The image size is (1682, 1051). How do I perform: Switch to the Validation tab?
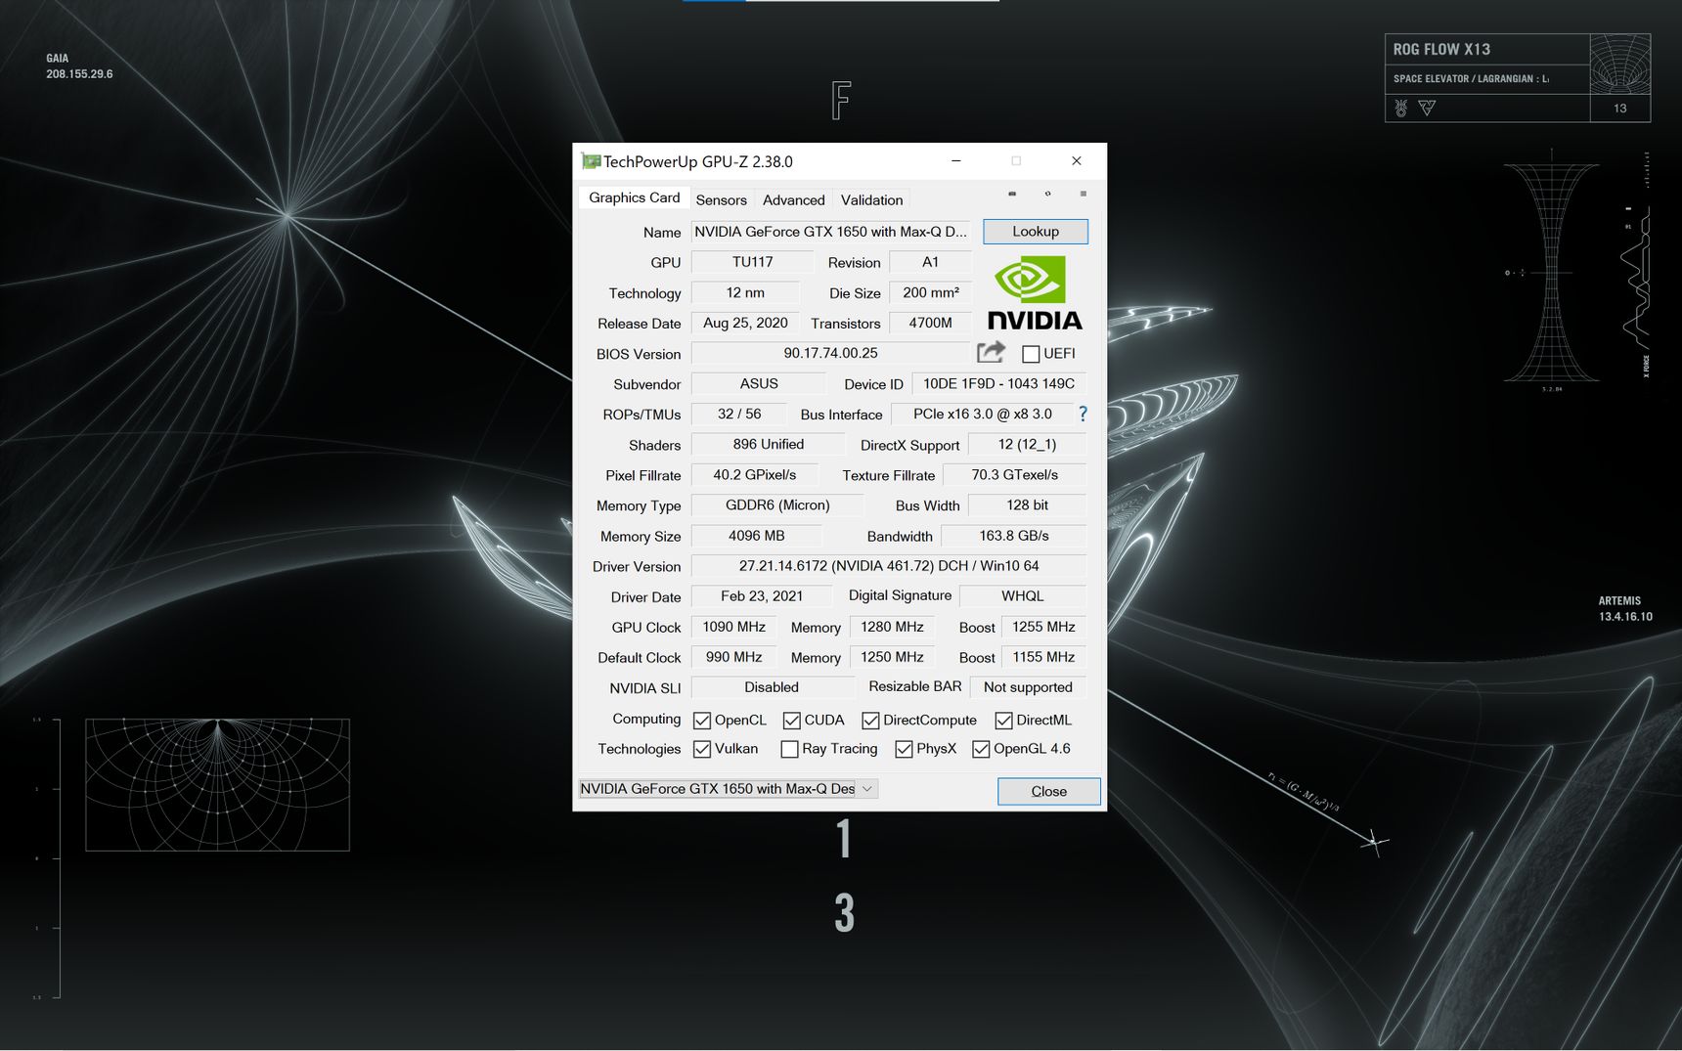(871, 199)
